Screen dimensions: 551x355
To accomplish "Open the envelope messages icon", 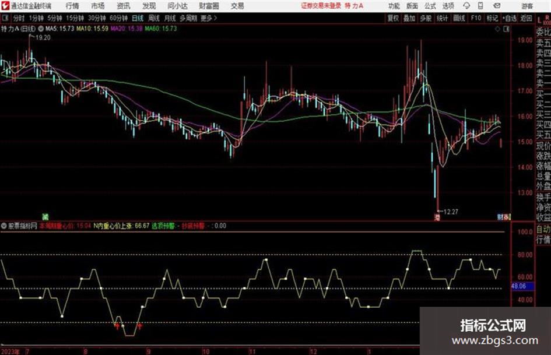I will [x=497, y=6].
